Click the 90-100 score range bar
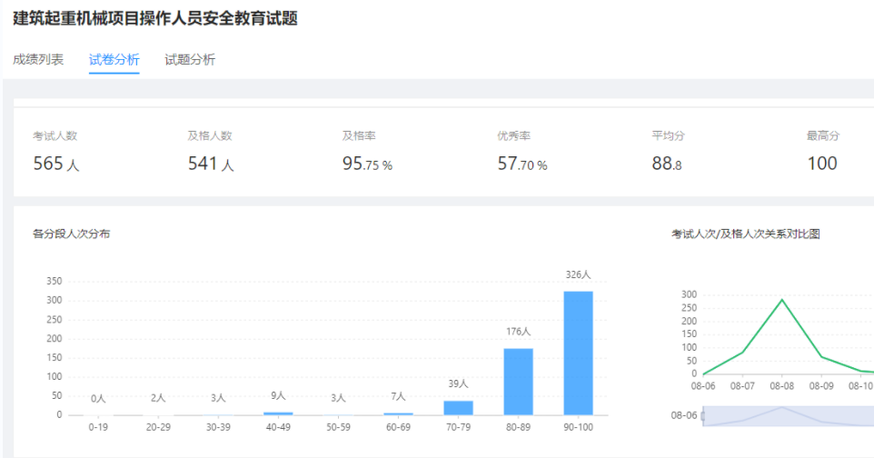 [x=579, y=353]
